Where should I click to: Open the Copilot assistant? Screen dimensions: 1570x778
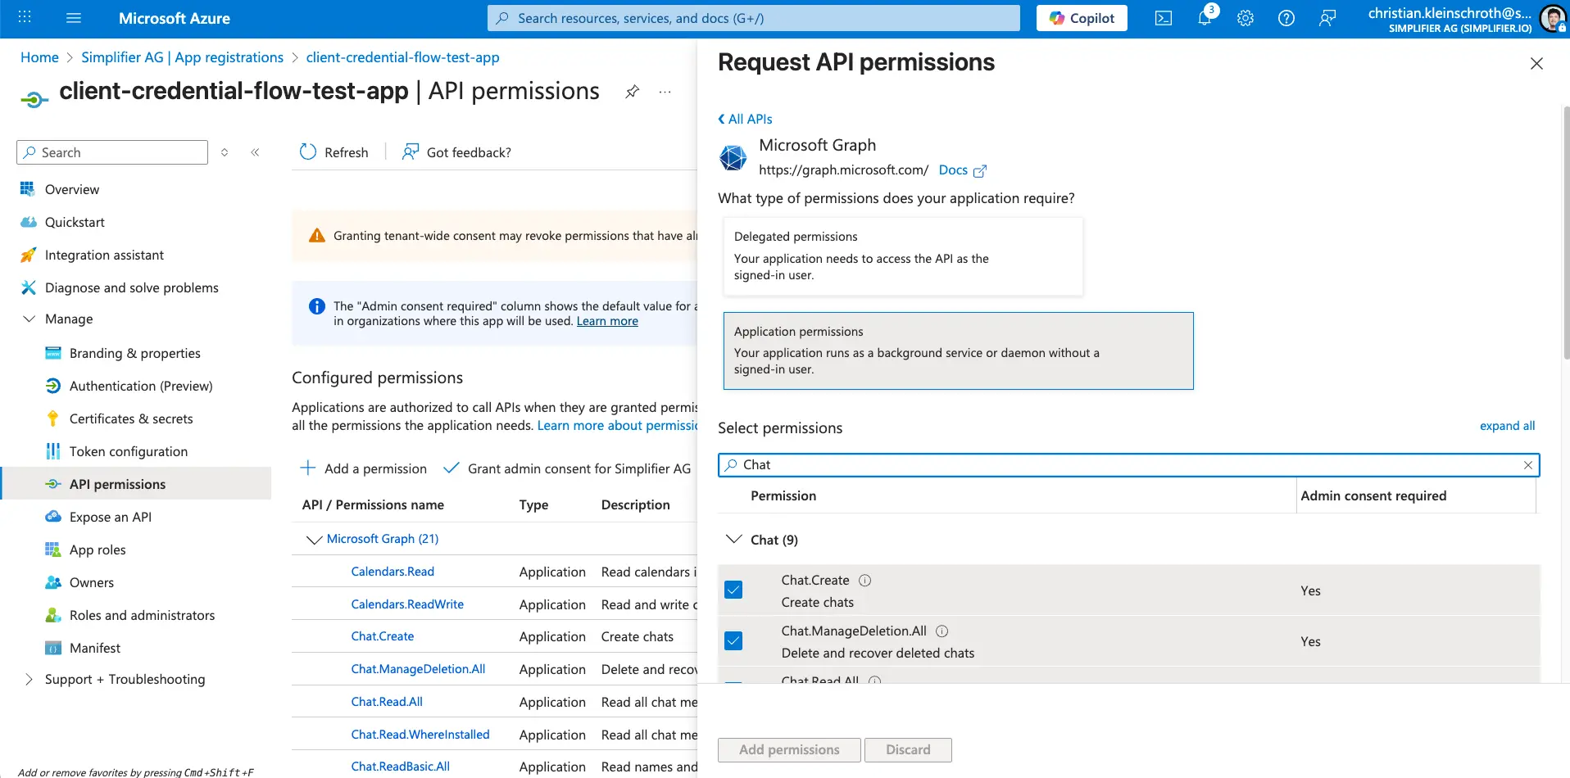[1081, 18]
